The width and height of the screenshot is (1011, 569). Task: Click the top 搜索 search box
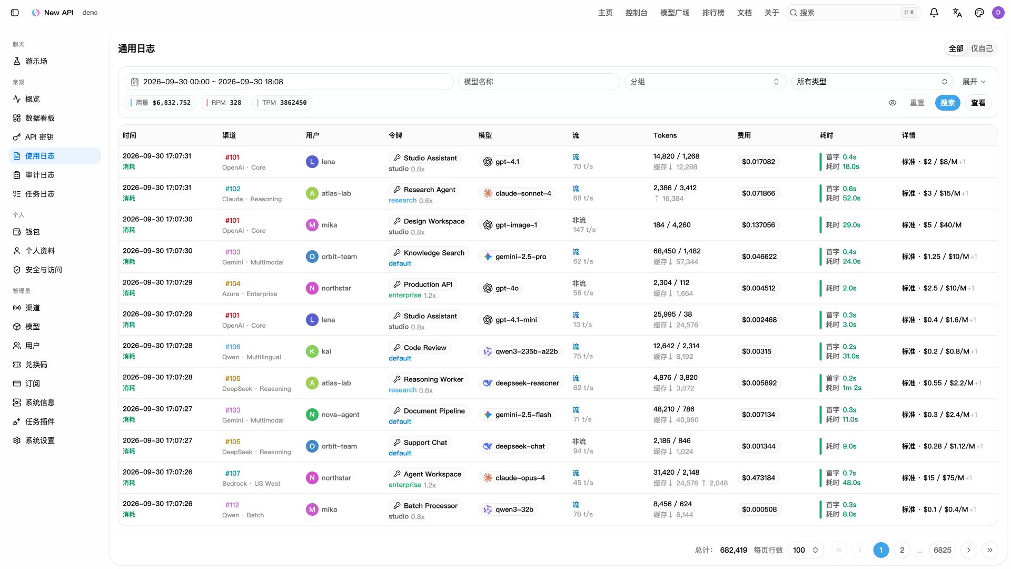click(x=853, y=13)
